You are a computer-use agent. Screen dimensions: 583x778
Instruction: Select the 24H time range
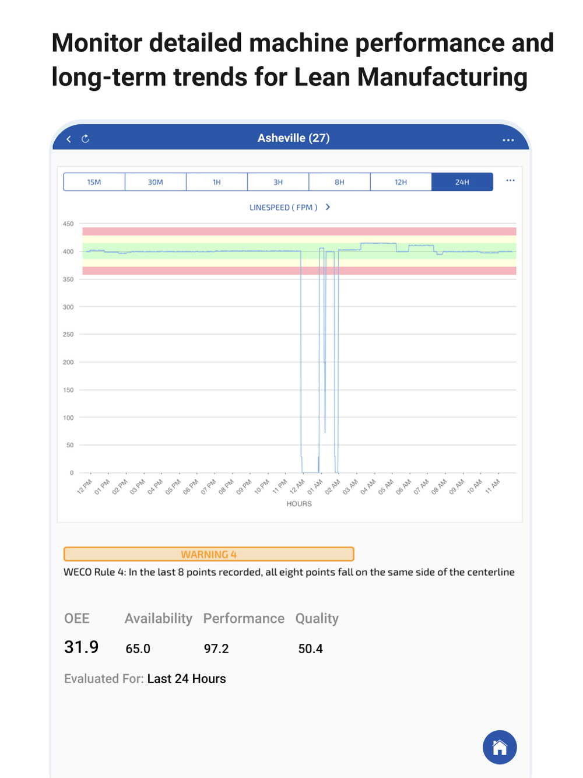462,182
